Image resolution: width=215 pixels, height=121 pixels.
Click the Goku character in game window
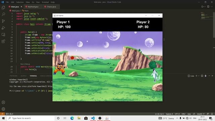[60, 68]
